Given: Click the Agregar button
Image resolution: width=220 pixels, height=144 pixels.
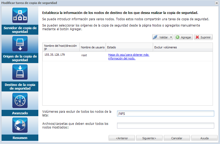Looking at the screenshot, I should [184, 37].
